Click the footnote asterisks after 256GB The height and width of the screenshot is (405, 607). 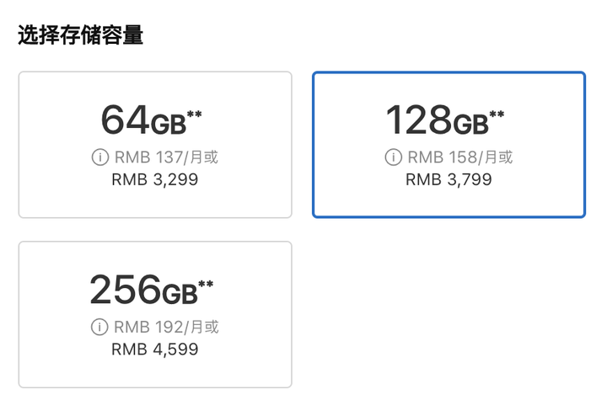(x=205, y=285)
